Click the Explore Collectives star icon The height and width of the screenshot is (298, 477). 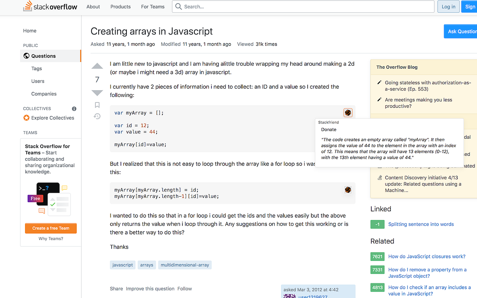26,118
